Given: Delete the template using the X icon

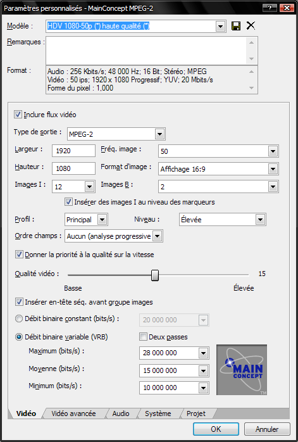Looking at the screenshot, I should click(x=251, y=26).
